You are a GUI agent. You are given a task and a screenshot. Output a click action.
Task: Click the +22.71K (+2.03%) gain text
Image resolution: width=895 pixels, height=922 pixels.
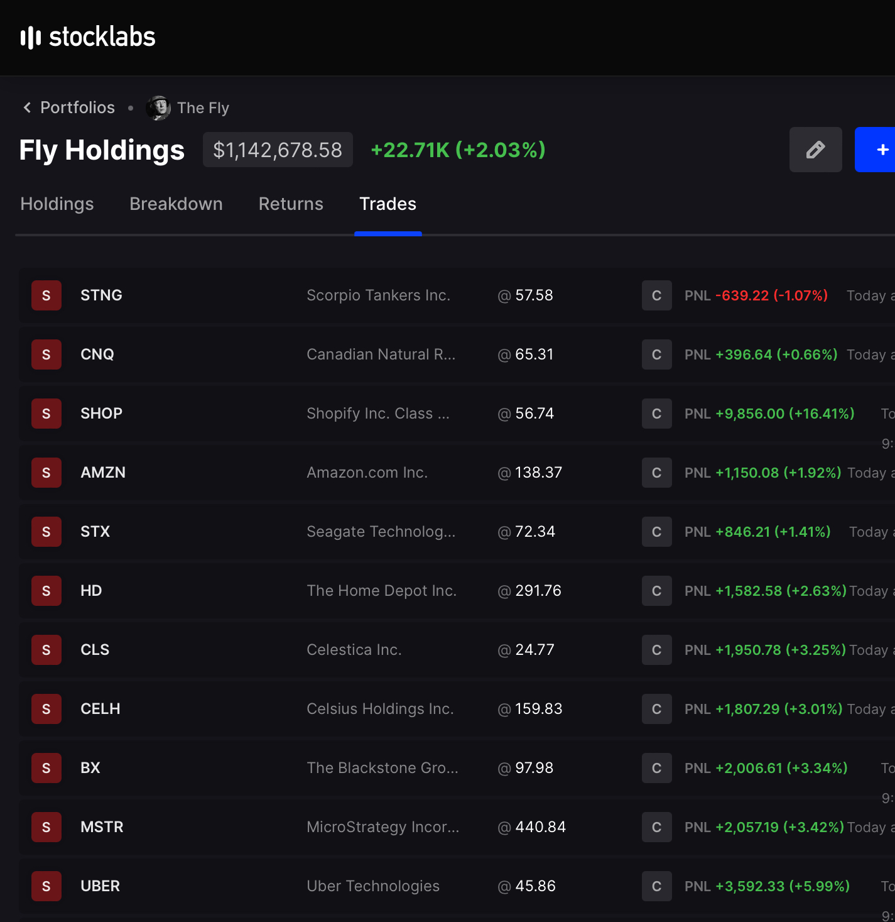[458, 150]
